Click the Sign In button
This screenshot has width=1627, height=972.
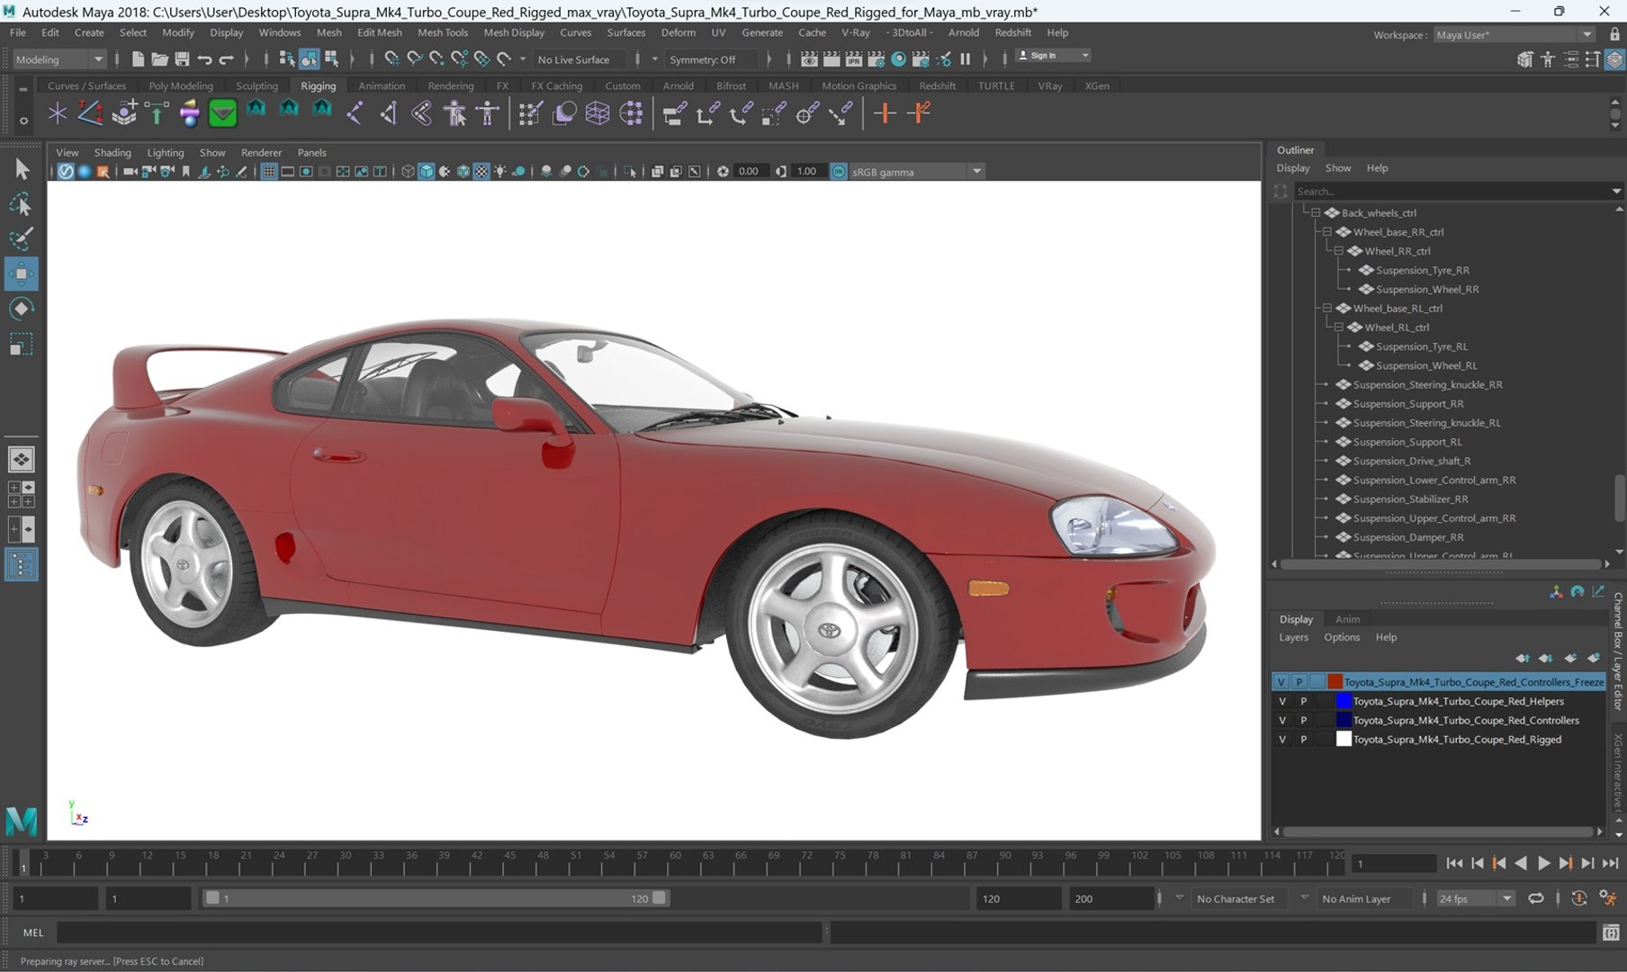pyautogui.click(x=1052, y=56)
